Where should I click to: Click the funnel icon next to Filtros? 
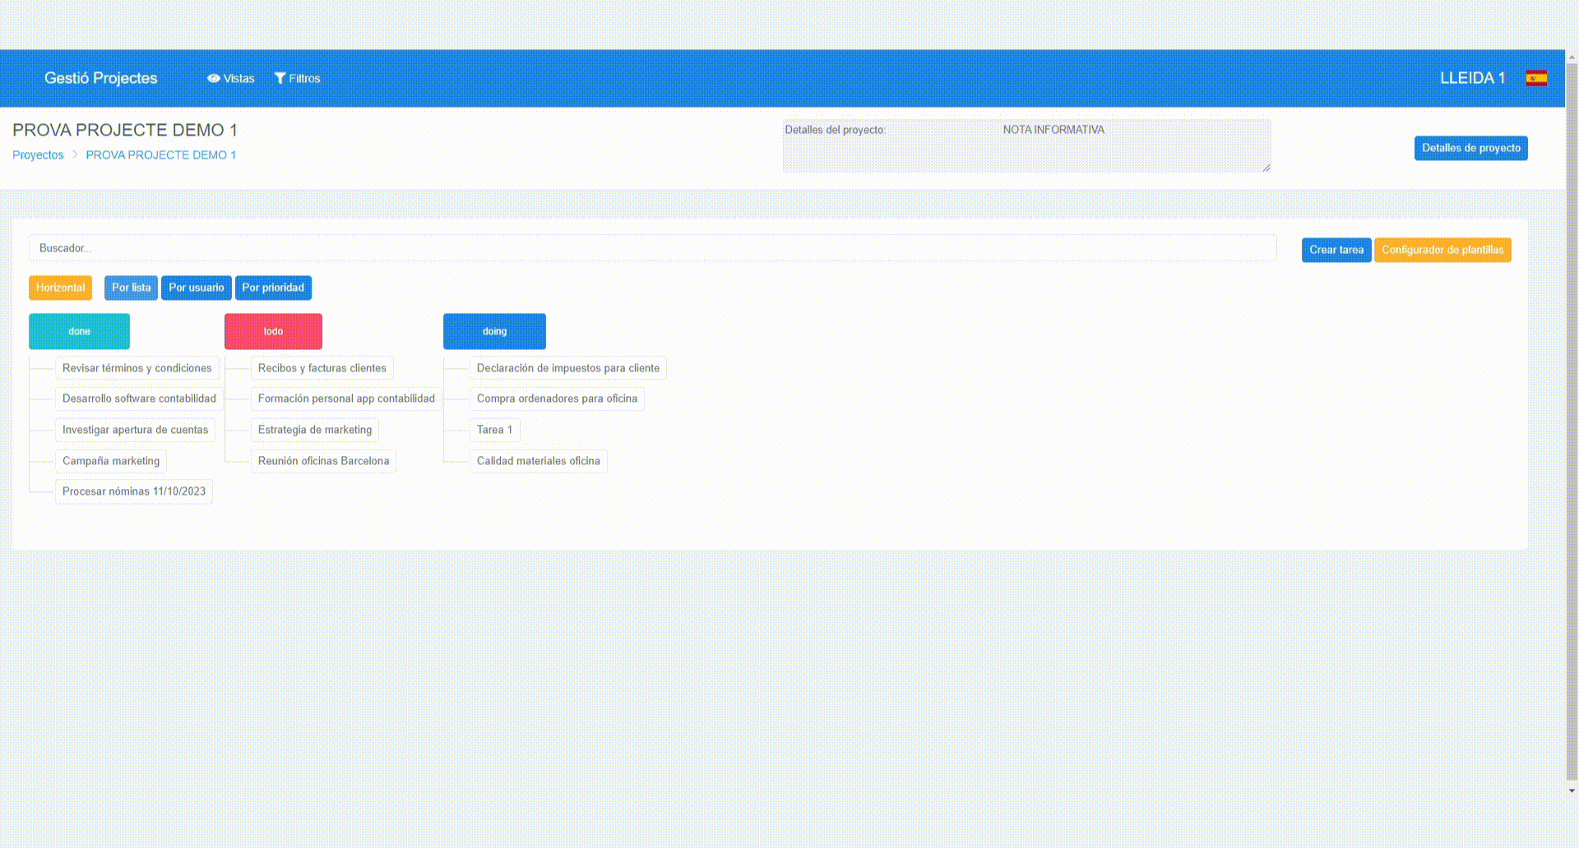point(279,78)
